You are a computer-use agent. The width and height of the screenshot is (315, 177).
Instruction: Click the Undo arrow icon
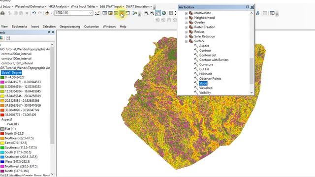34,13
